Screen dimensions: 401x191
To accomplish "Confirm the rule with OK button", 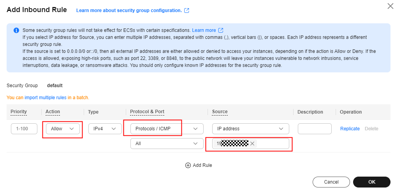I will coord(372,182).
